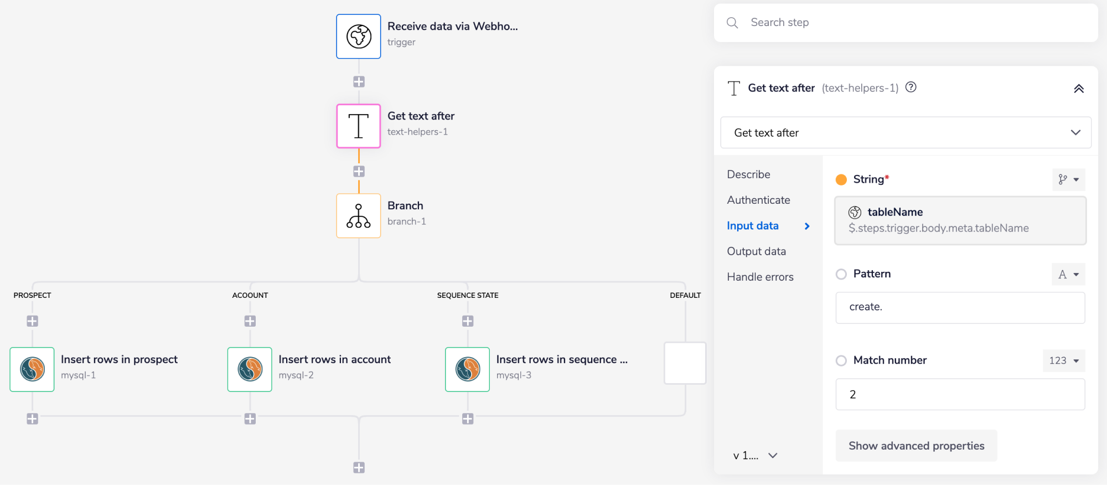Viewport: 1107px width, 485px height.
Task: Switch to the Output data tab
Action: click(756, 251)
